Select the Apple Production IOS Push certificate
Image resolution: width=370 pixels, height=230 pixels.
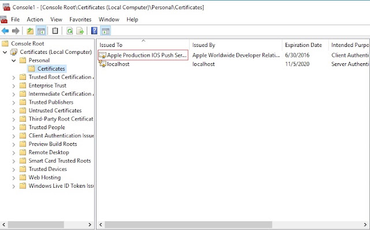point(143,55)
